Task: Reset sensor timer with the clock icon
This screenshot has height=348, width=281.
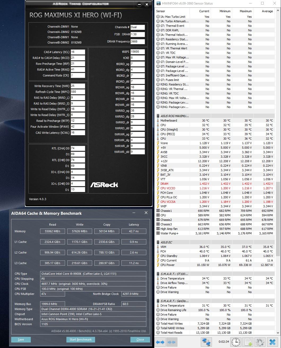Action: point(236,342)
